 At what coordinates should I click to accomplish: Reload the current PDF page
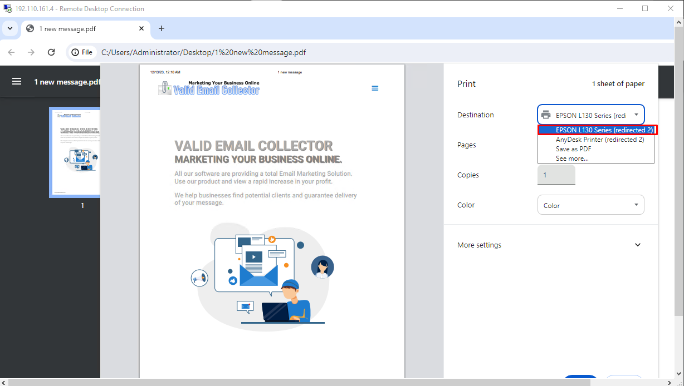[x=51, y=52]
